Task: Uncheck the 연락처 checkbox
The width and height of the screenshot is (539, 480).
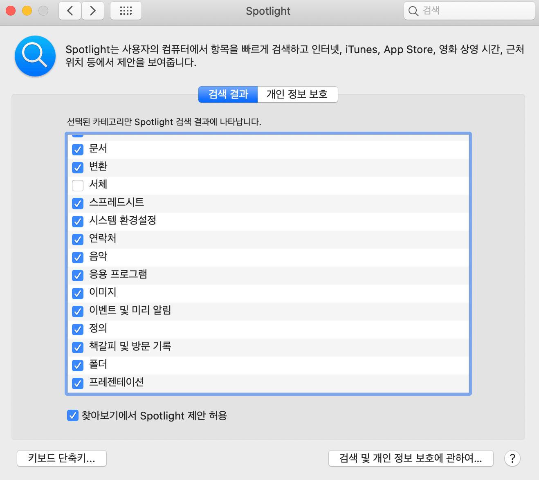Action: point(78,239)
